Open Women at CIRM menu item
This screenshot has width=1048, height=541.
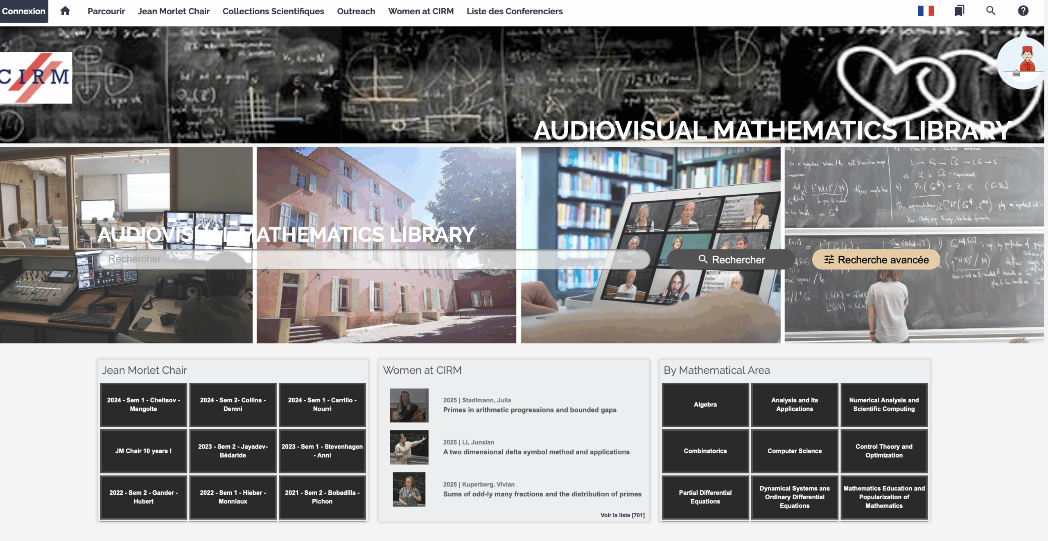point(421,11)
